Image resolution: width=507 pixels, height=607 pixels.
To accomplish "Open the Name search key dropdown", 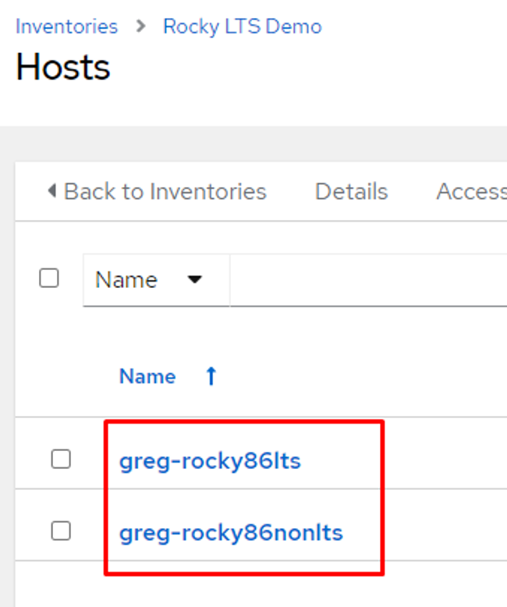I will 156,280.
